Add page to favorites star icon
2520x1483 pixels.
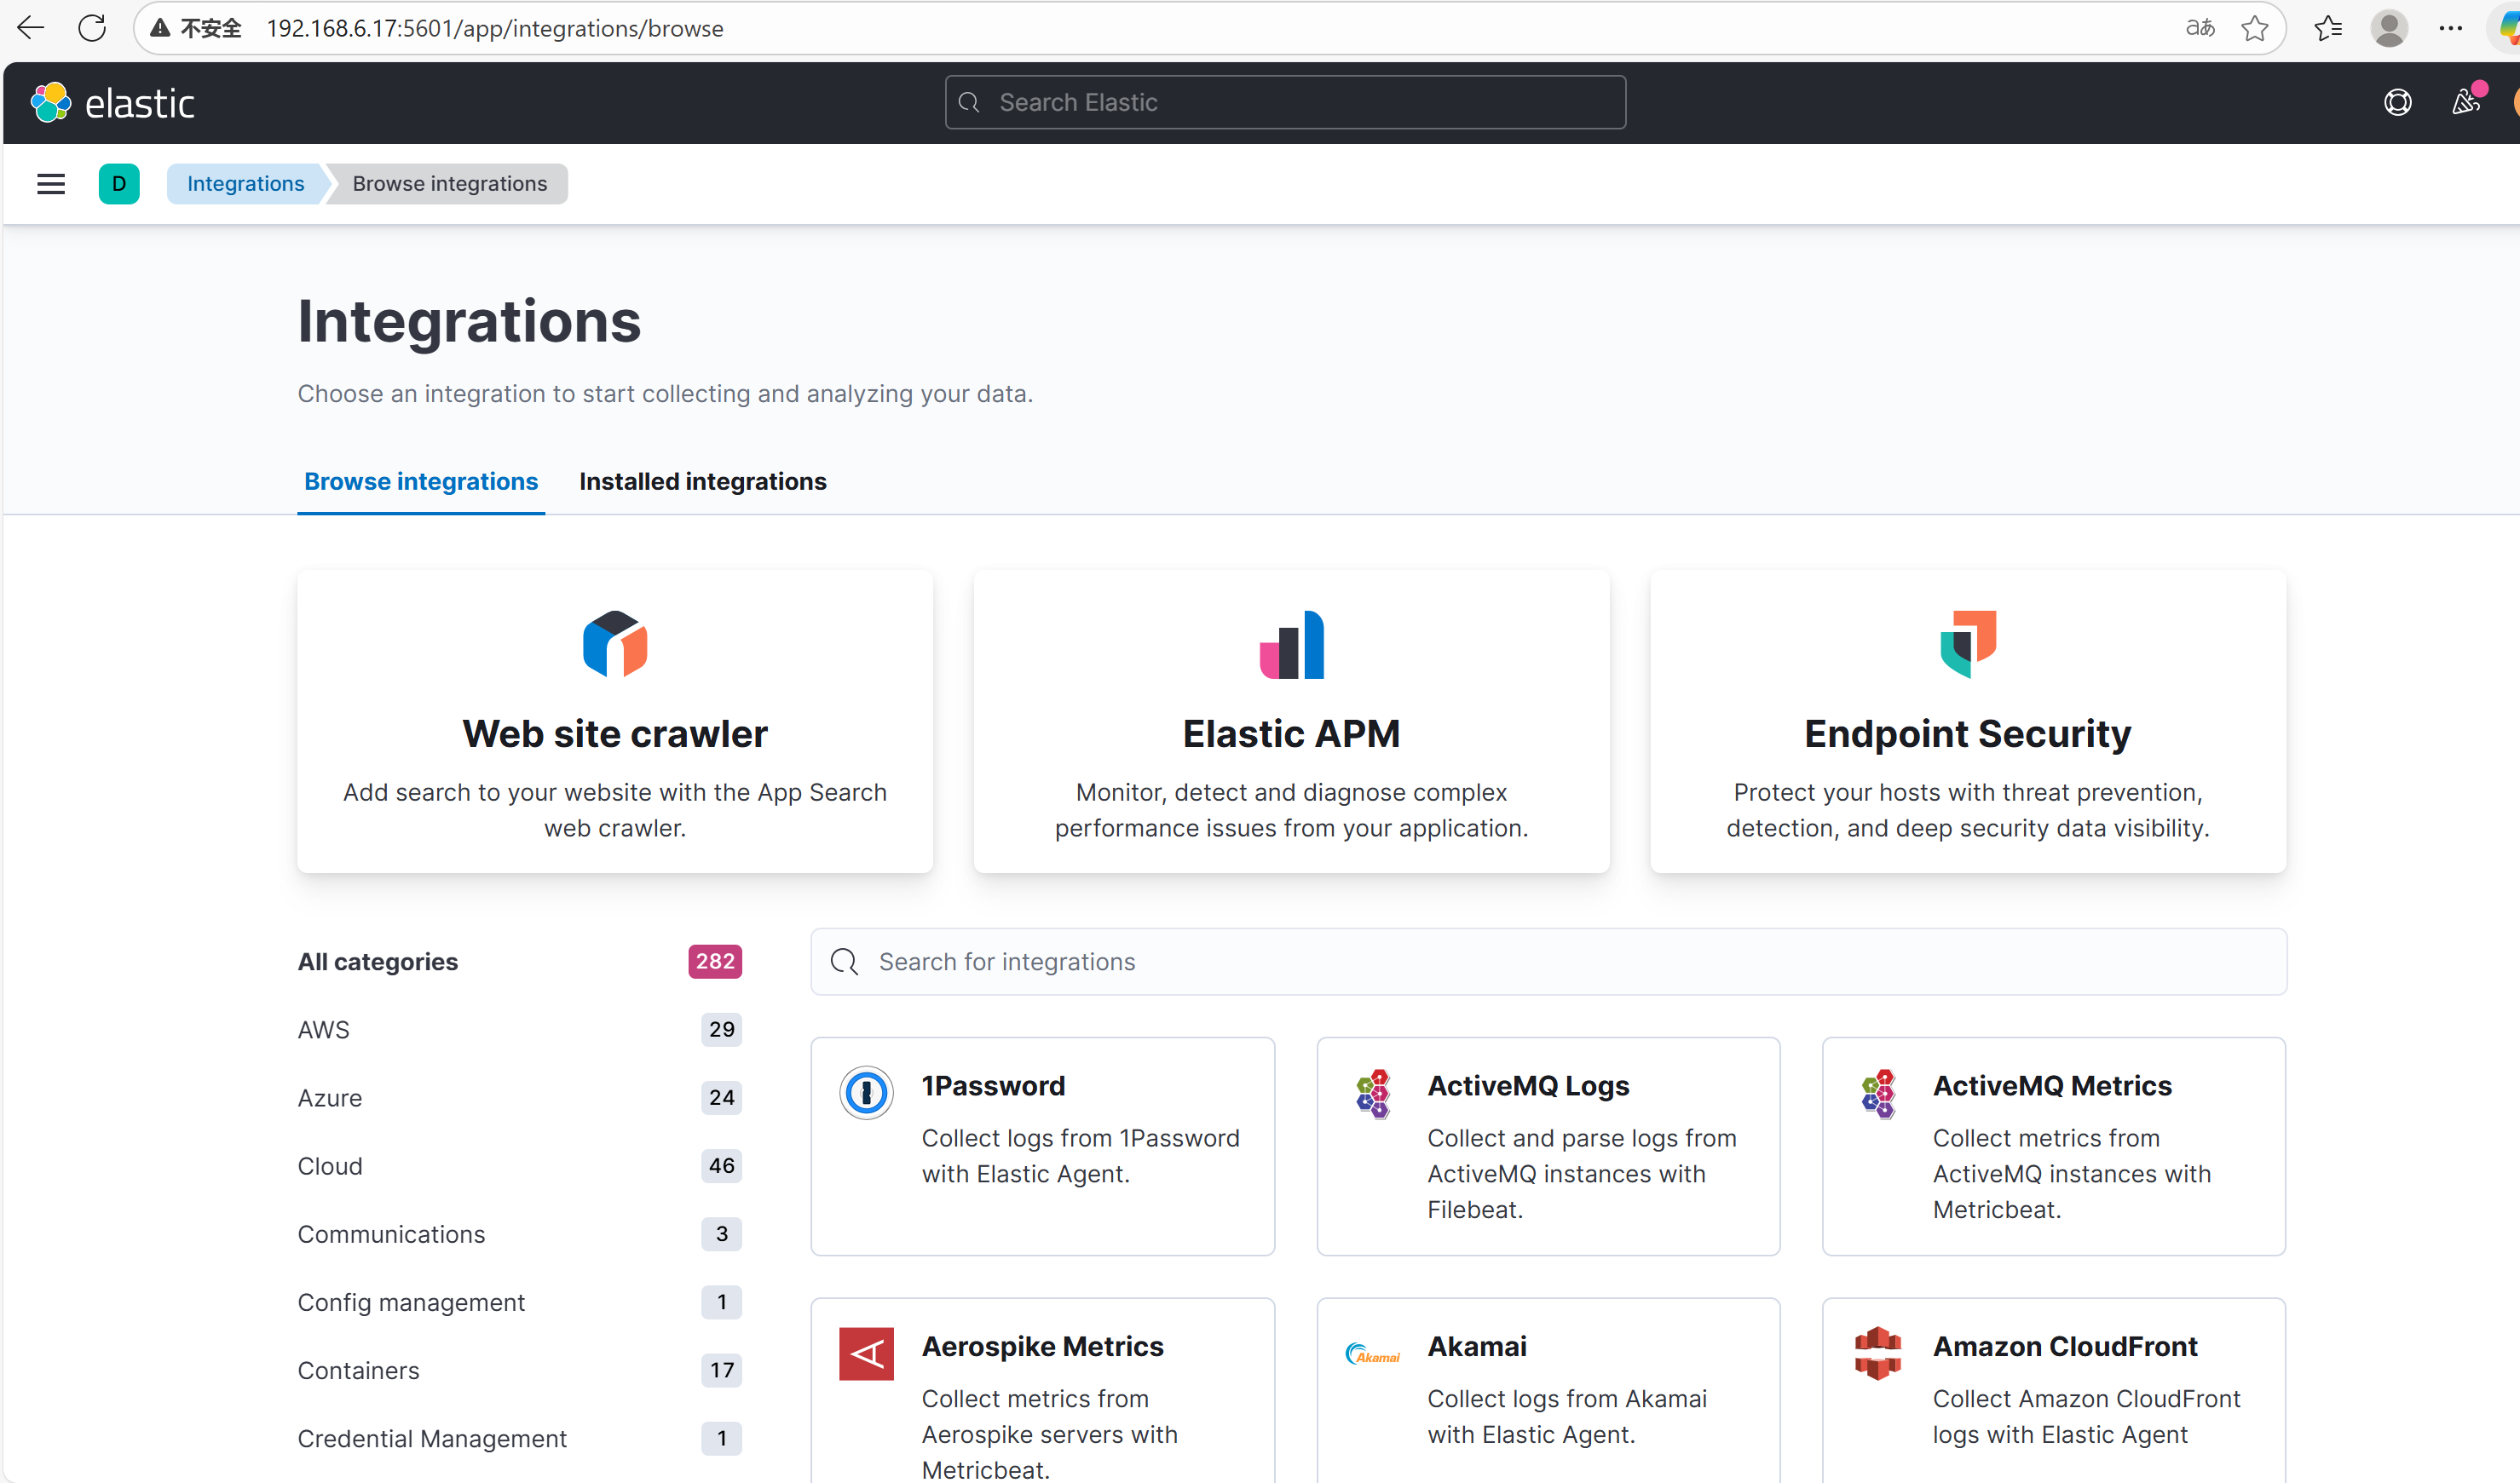point(2254,28)
